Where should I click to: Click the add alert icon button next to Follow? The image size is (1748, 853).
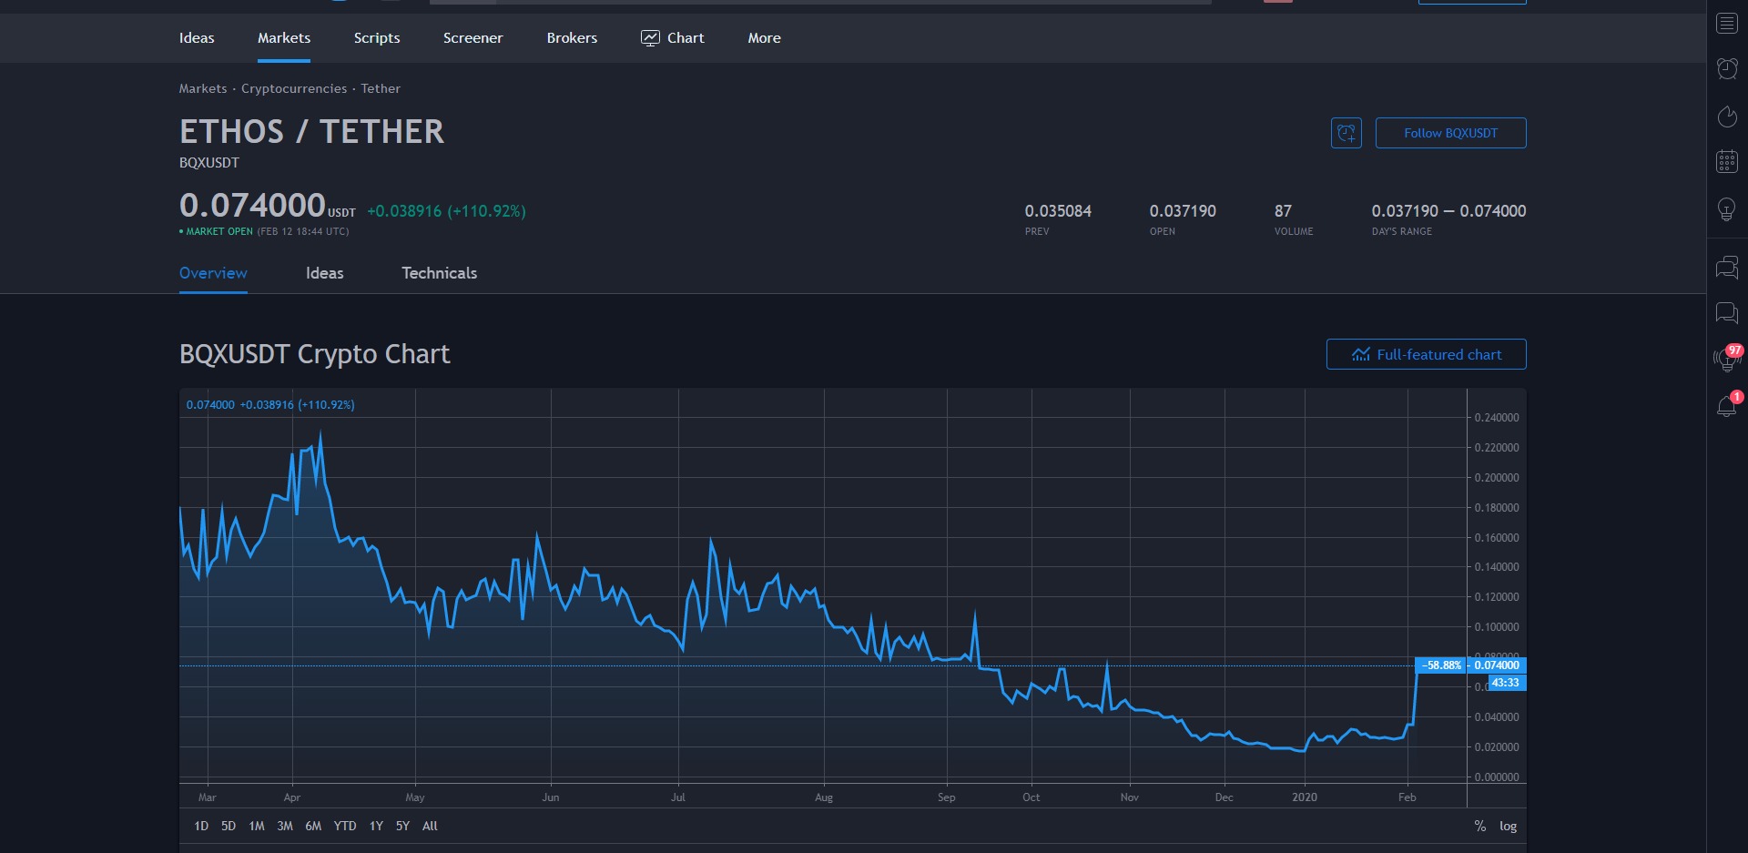pyautogui.click(x=1346, y=133)
